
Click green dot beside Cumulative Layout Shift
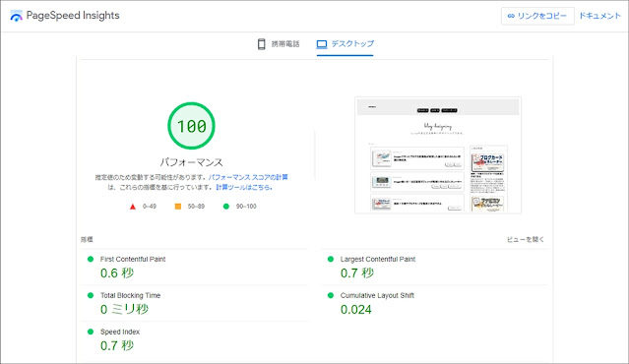331,295
